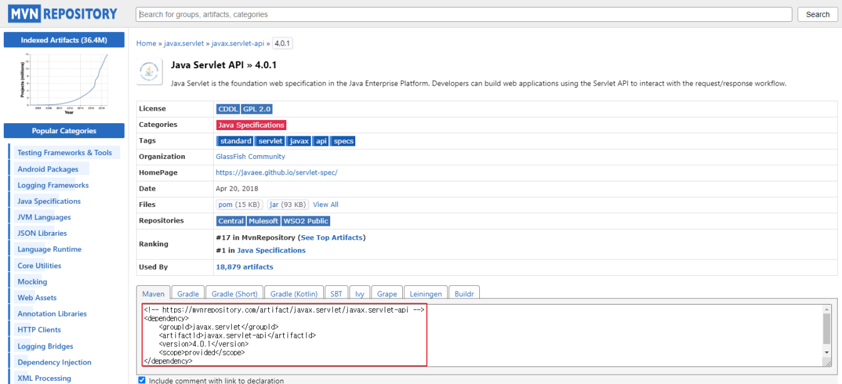Click the Popular Categories header
The width and height of the screenshot is (842, 384).
[x=64, y=131]
